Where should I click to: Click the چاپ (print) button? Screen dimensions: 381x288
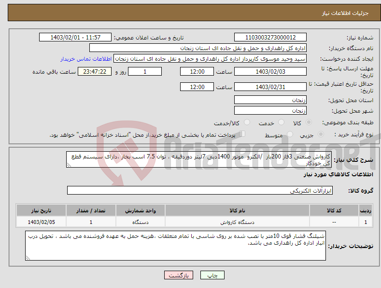[x=212, y=275]
